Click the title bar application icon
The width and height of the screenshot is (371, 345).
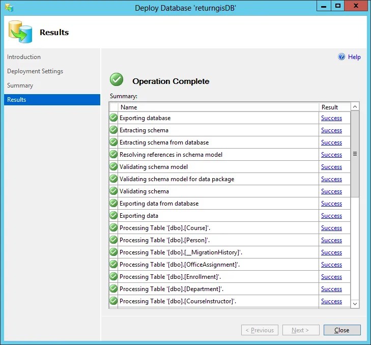9,7
